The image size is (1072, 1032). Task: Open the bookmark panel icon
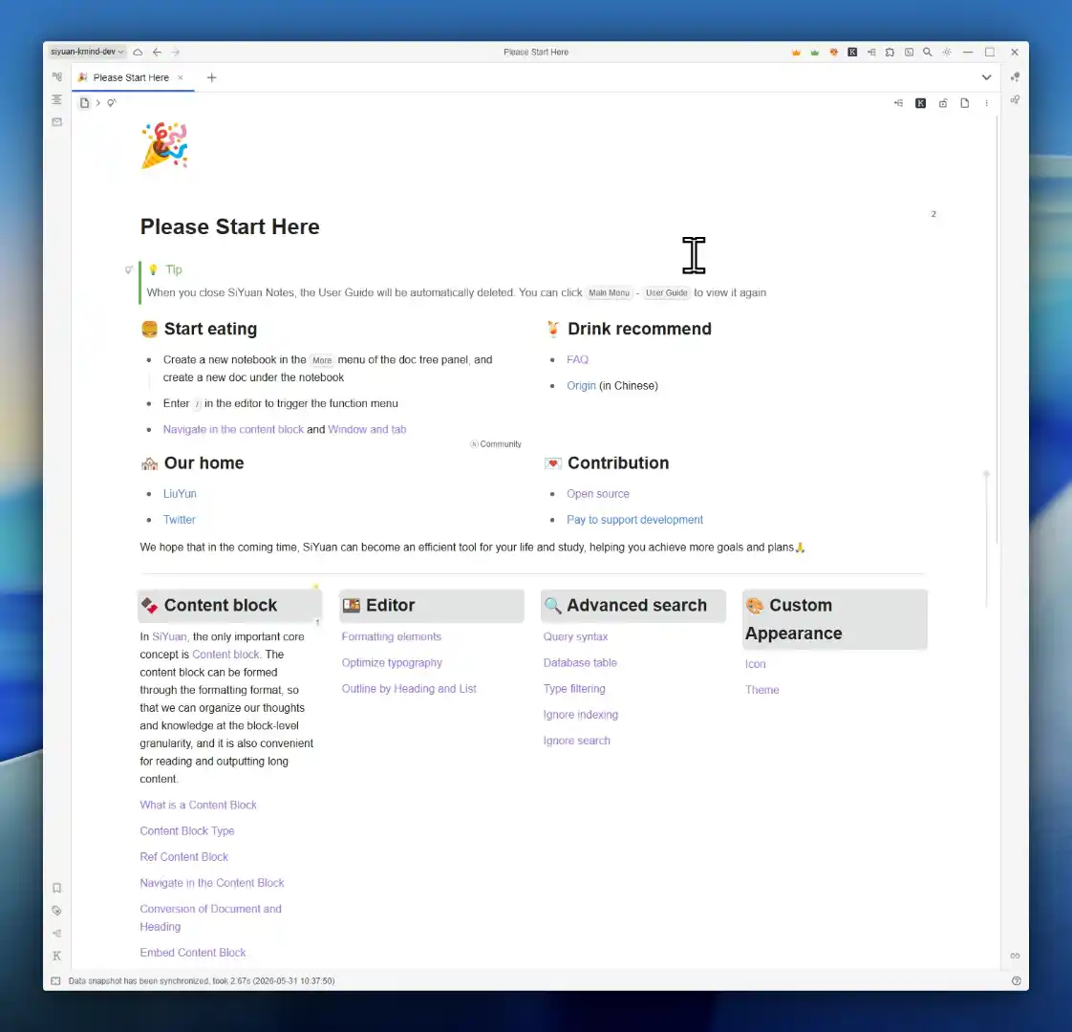point(56,888)
